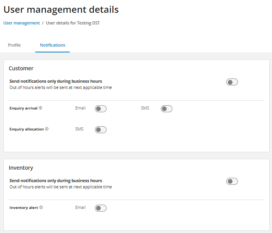Click the Inventory alert info icon
This screenshot has width=272, height=233.
(x=41, y=207)
